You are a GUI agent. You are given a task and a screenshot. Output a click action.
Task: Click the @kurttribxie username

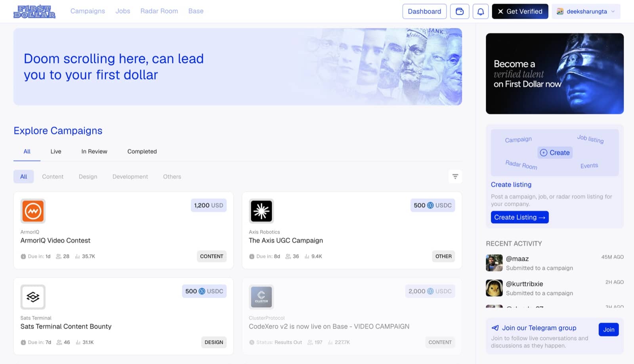(x=524, y=284)
